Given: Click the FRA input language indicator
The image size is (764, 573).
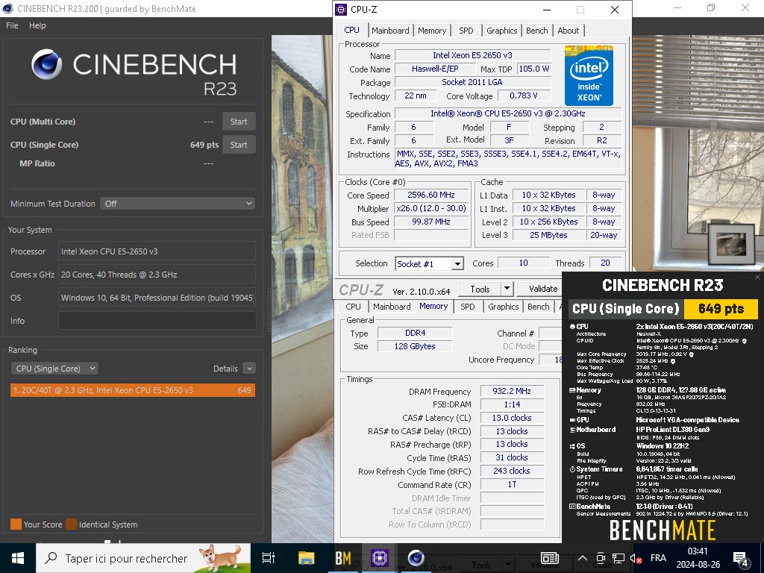Looking at the screenshot, I should [x=658, y=558].
